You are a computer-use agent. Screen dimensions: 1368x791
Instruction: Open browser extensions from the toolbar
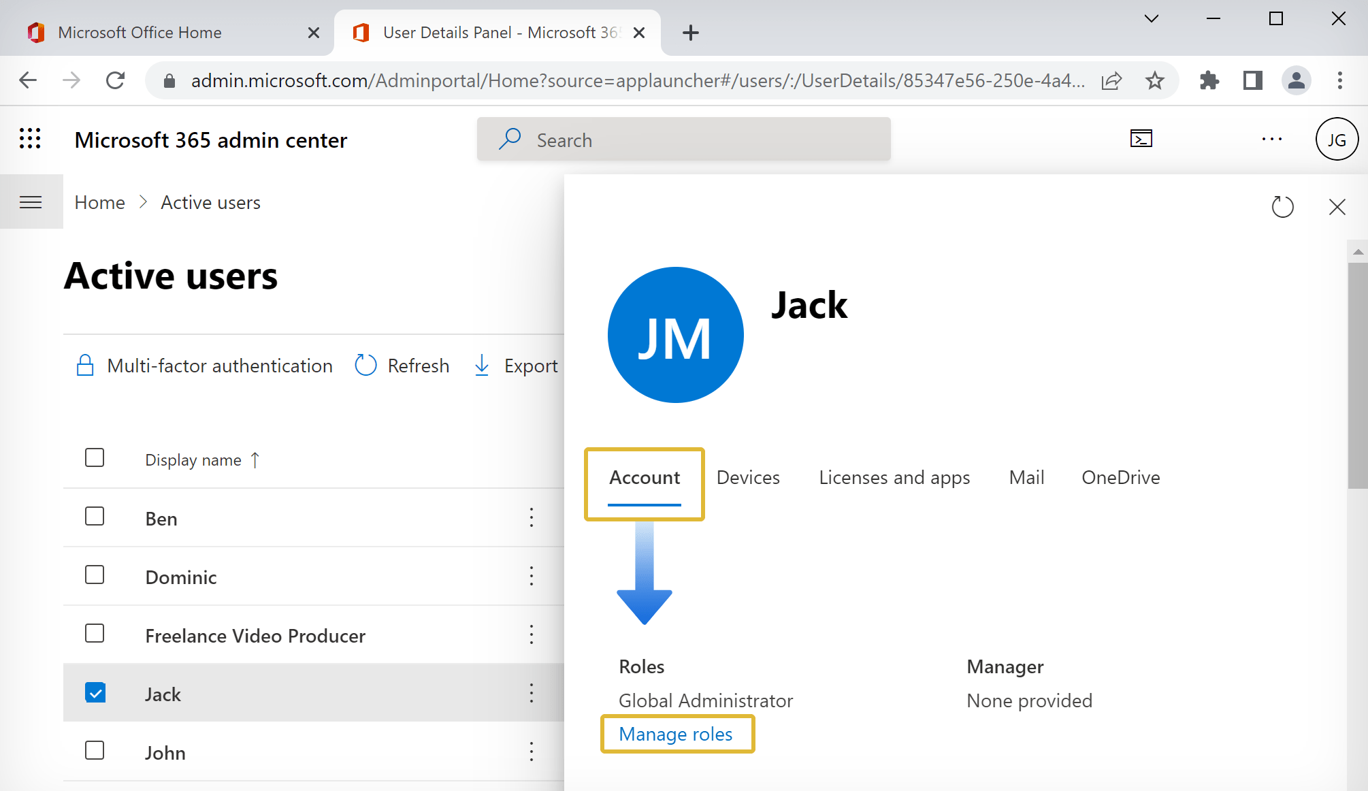1209,80
